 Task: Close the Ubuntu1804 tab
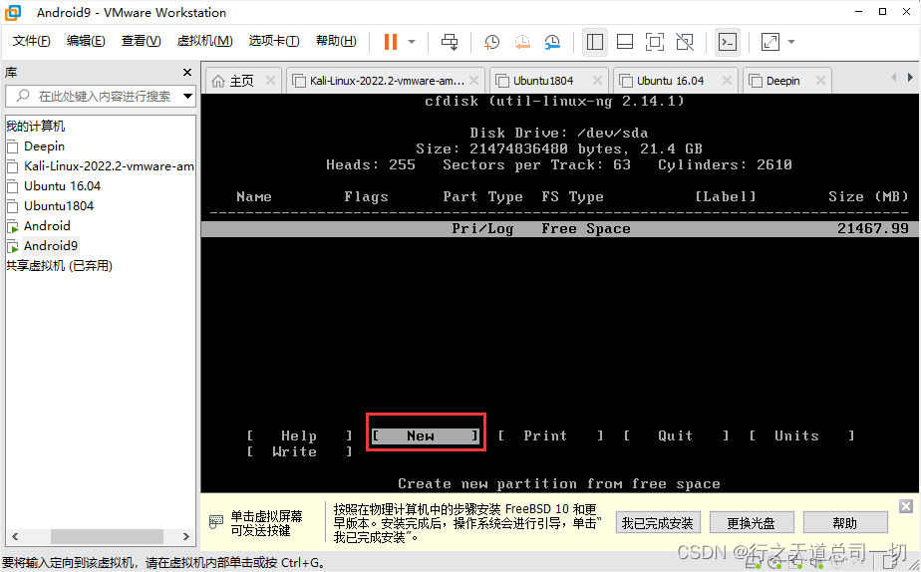597,81
